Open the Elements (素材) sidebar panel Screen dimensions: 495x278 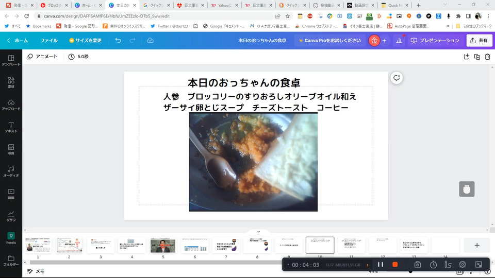pyautogui.click(x=11, y=82)
